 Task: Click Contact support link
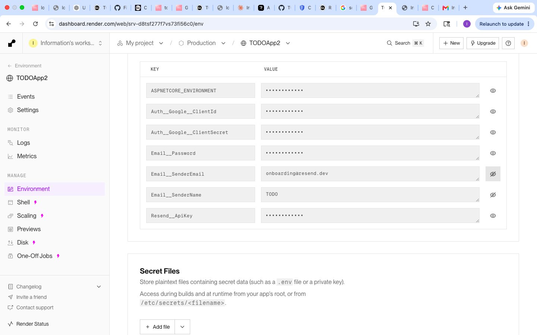click(35, 307)
